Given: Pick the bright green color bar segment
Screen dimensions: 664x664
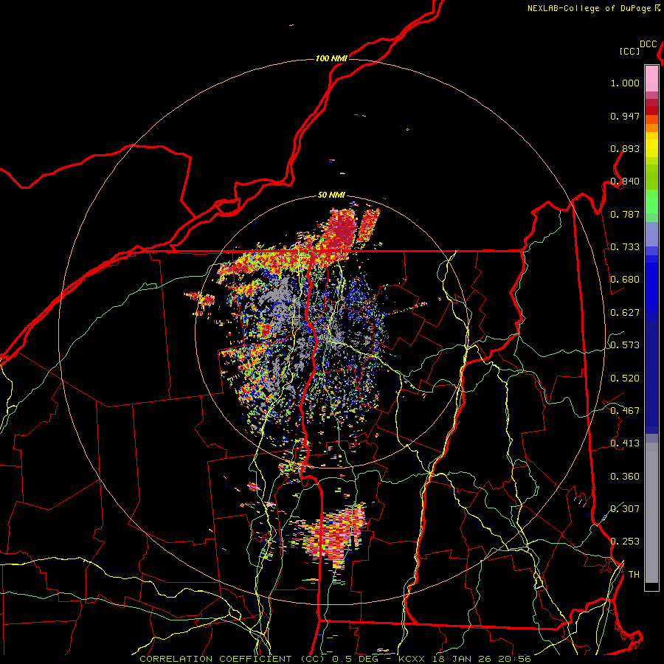Looking at the screenshot, I should tap(651, 201).
